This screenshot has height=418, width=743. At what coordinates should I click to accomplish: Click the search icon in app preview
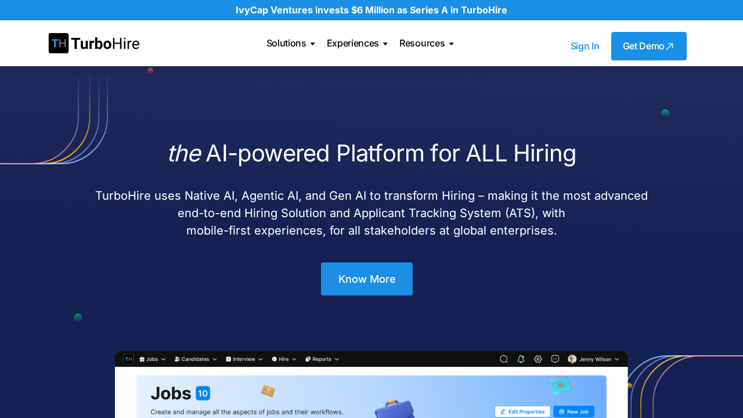[x=504, y=359]
